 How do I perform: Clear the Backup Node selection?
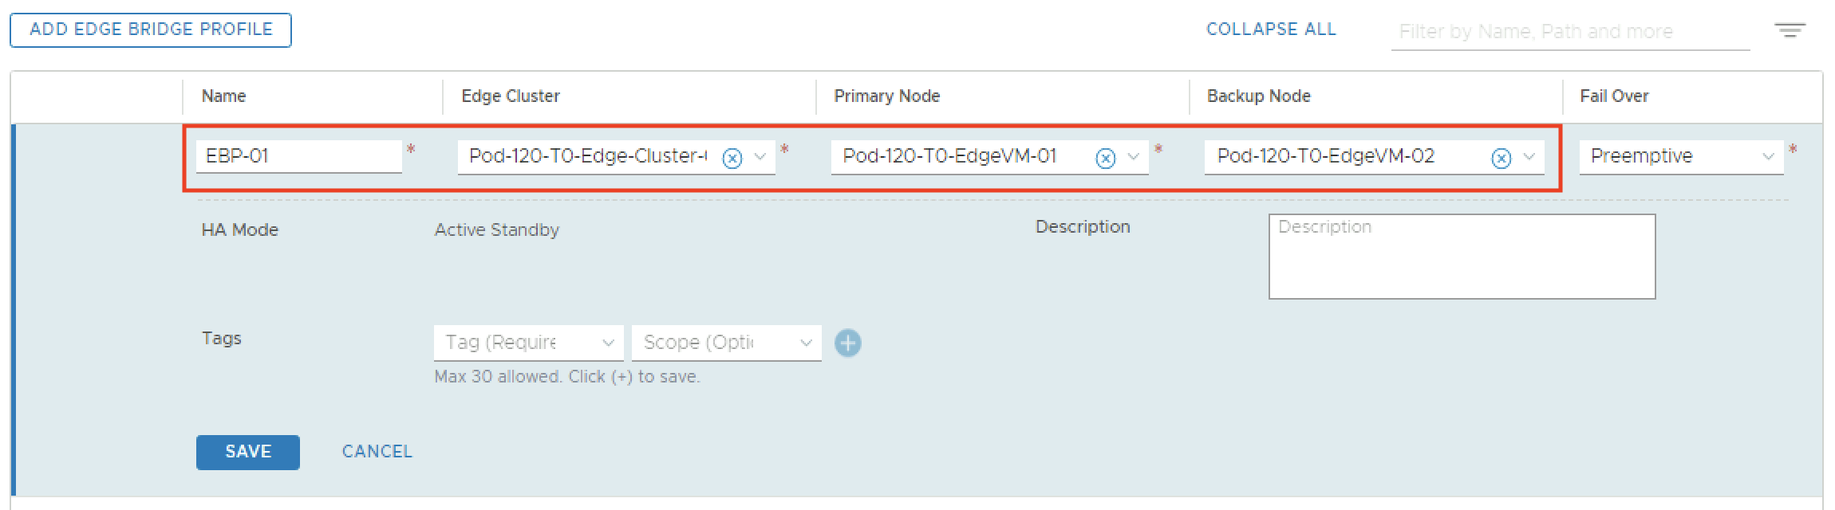coord(1501,158)
